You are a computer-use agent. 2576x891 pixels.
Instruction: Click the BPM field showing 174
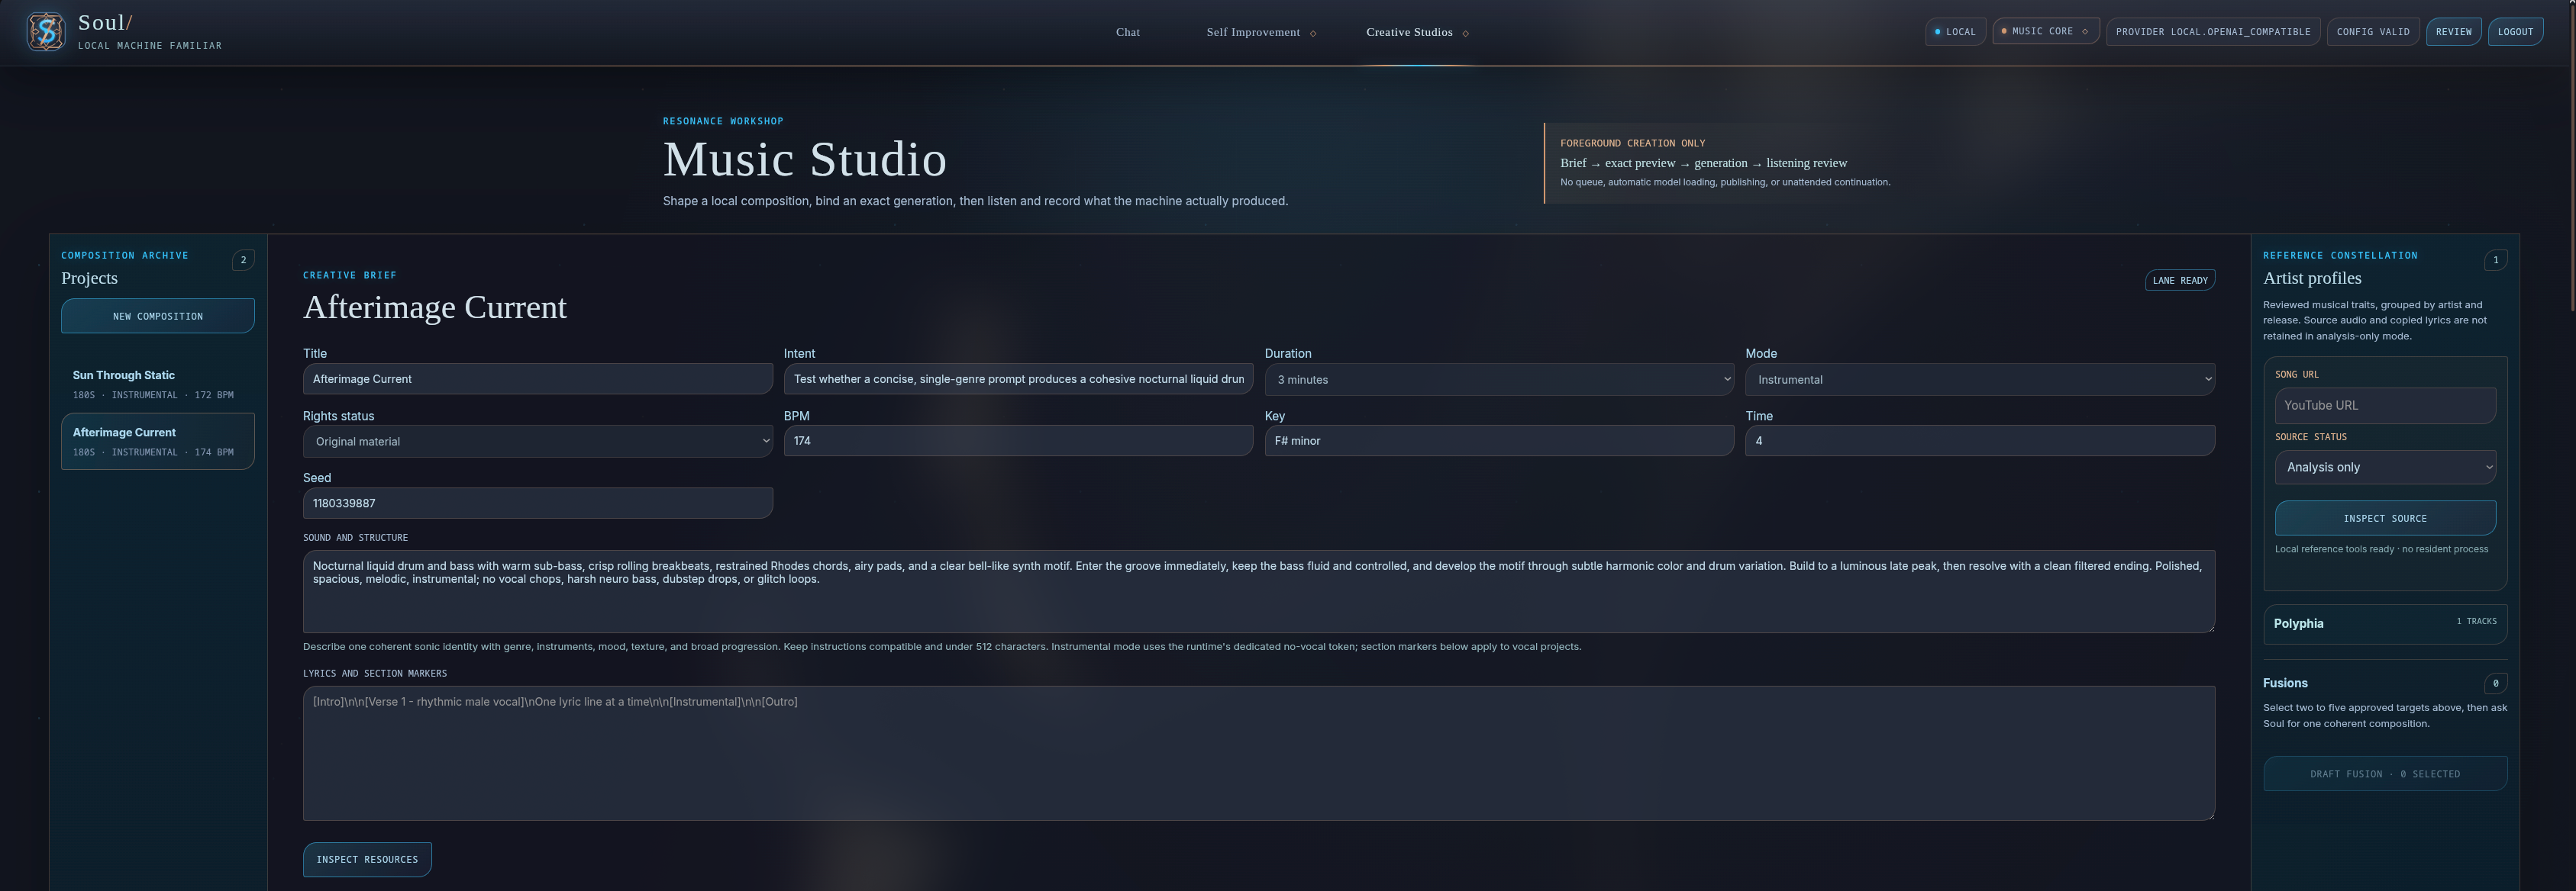tap(1018, 440)
